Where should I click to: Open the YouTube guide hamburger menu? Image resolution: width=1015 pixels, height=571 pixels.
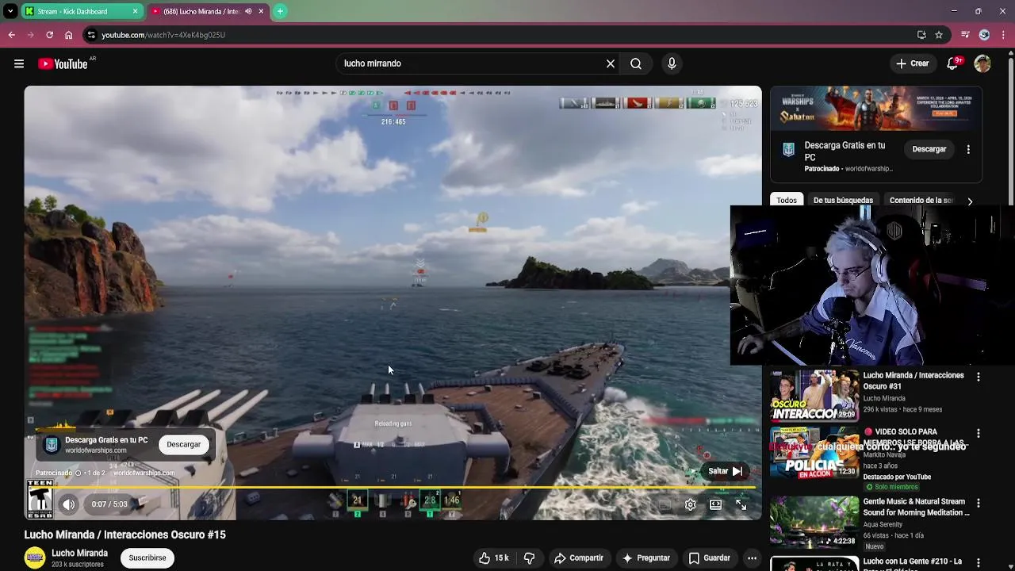[19, 63]
